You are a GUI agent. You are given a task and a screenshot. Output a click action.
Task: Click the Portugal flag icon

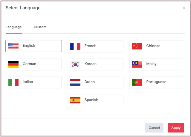coord(137,82)
